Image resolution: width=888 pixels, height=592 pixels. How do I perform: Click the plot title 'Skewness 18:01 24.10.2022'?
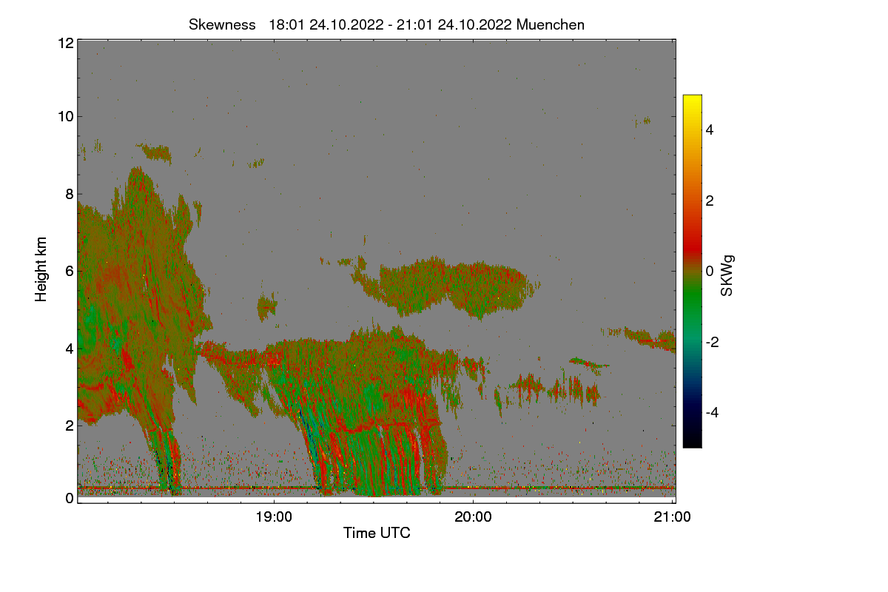tap(387, 24)
